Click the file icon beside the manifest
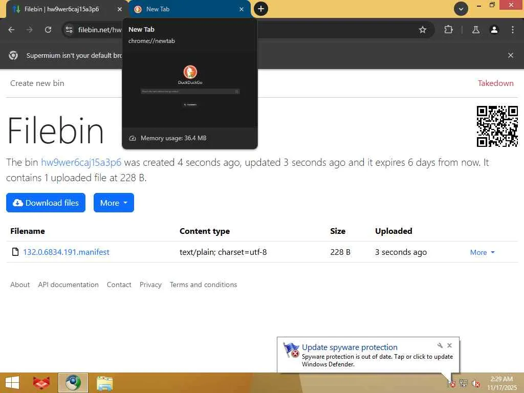 pos(15,252)
